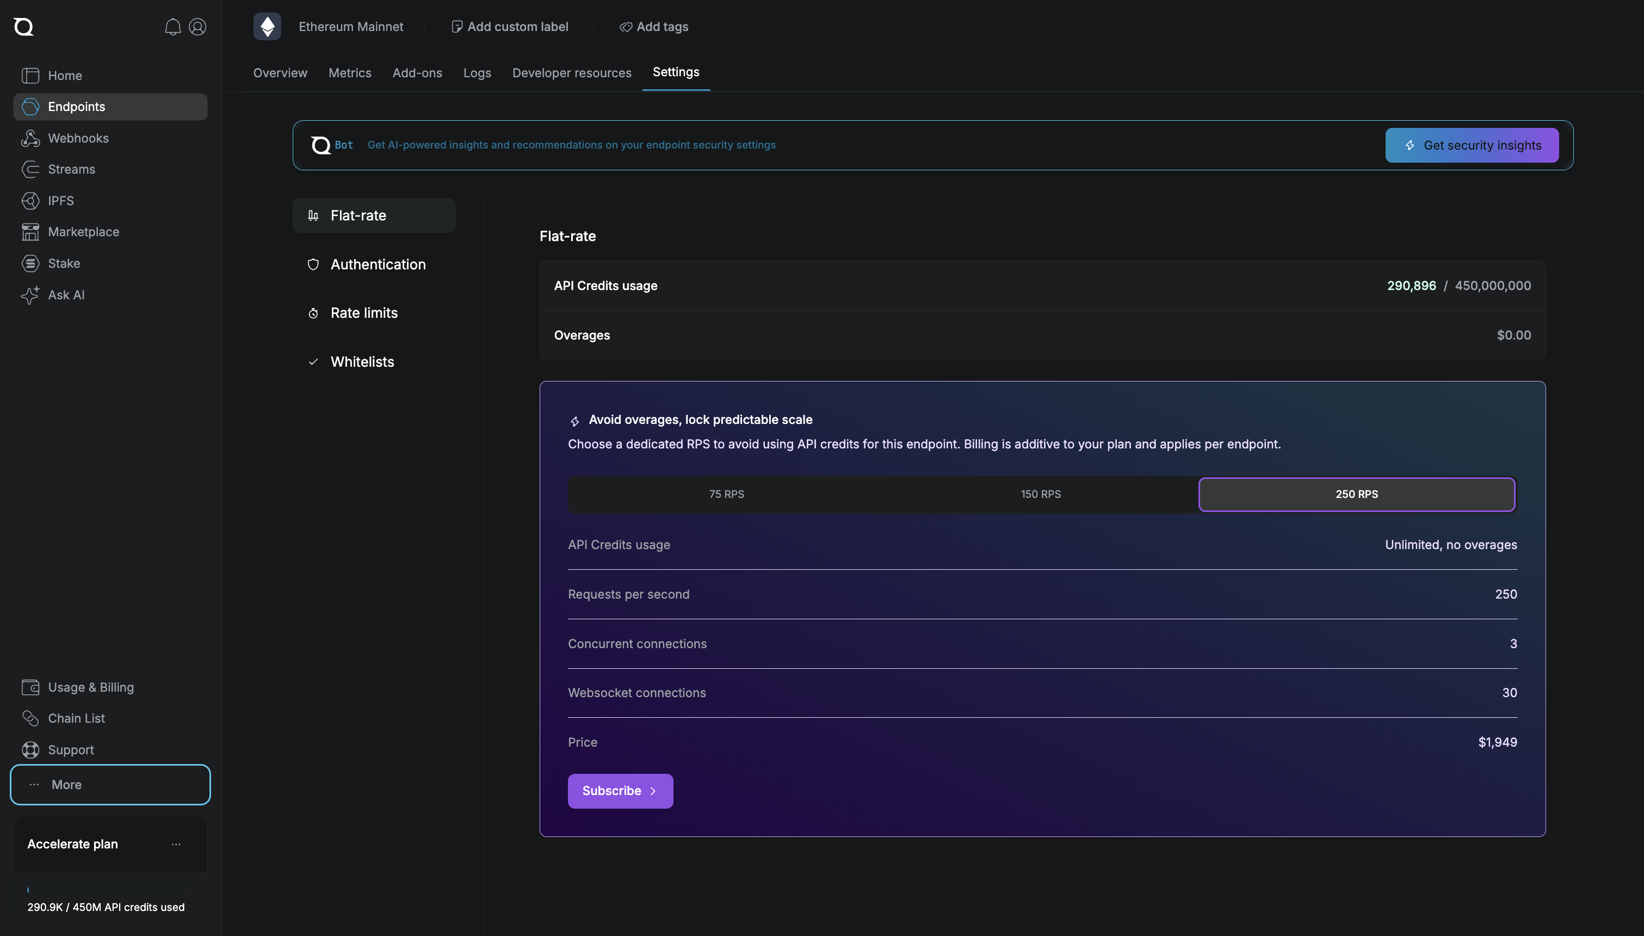This screenshot has height=936, width=1644.
Task: Click the Marketplace icon
Action: pos(31,231)
